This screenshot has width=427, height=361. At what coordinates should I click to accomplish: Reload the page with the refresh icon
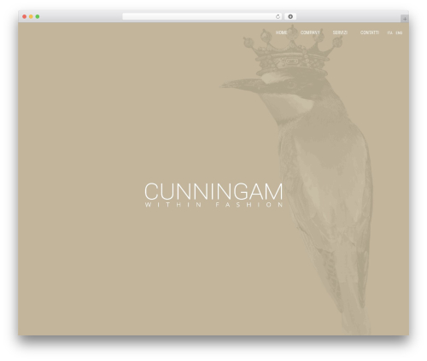pos(278,16)
